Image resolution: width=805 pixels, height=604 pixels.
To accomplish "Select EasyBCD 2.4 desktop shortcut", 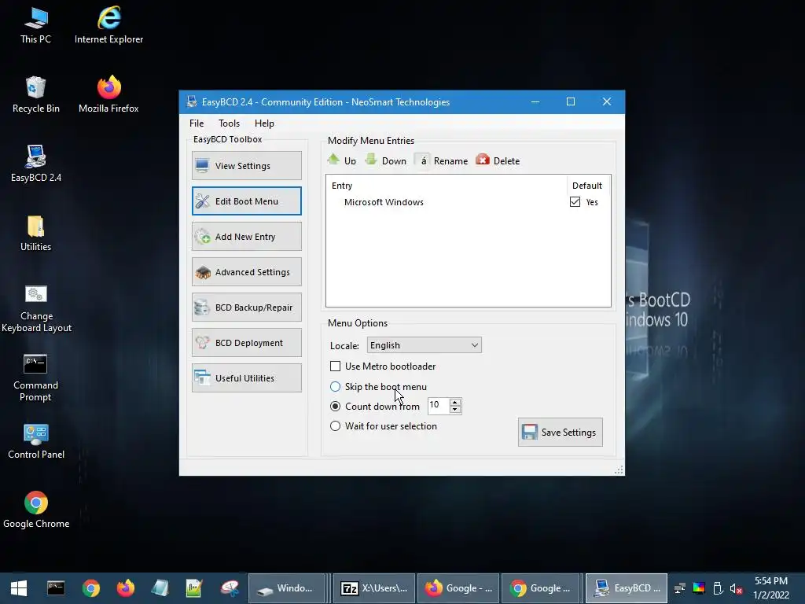I will [x=36, y=164].
